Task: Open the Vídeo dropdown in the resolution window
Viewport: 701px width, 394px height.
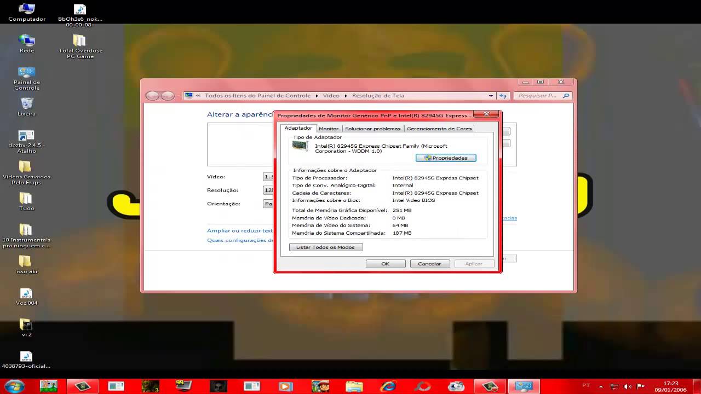Action: (268, 177)
